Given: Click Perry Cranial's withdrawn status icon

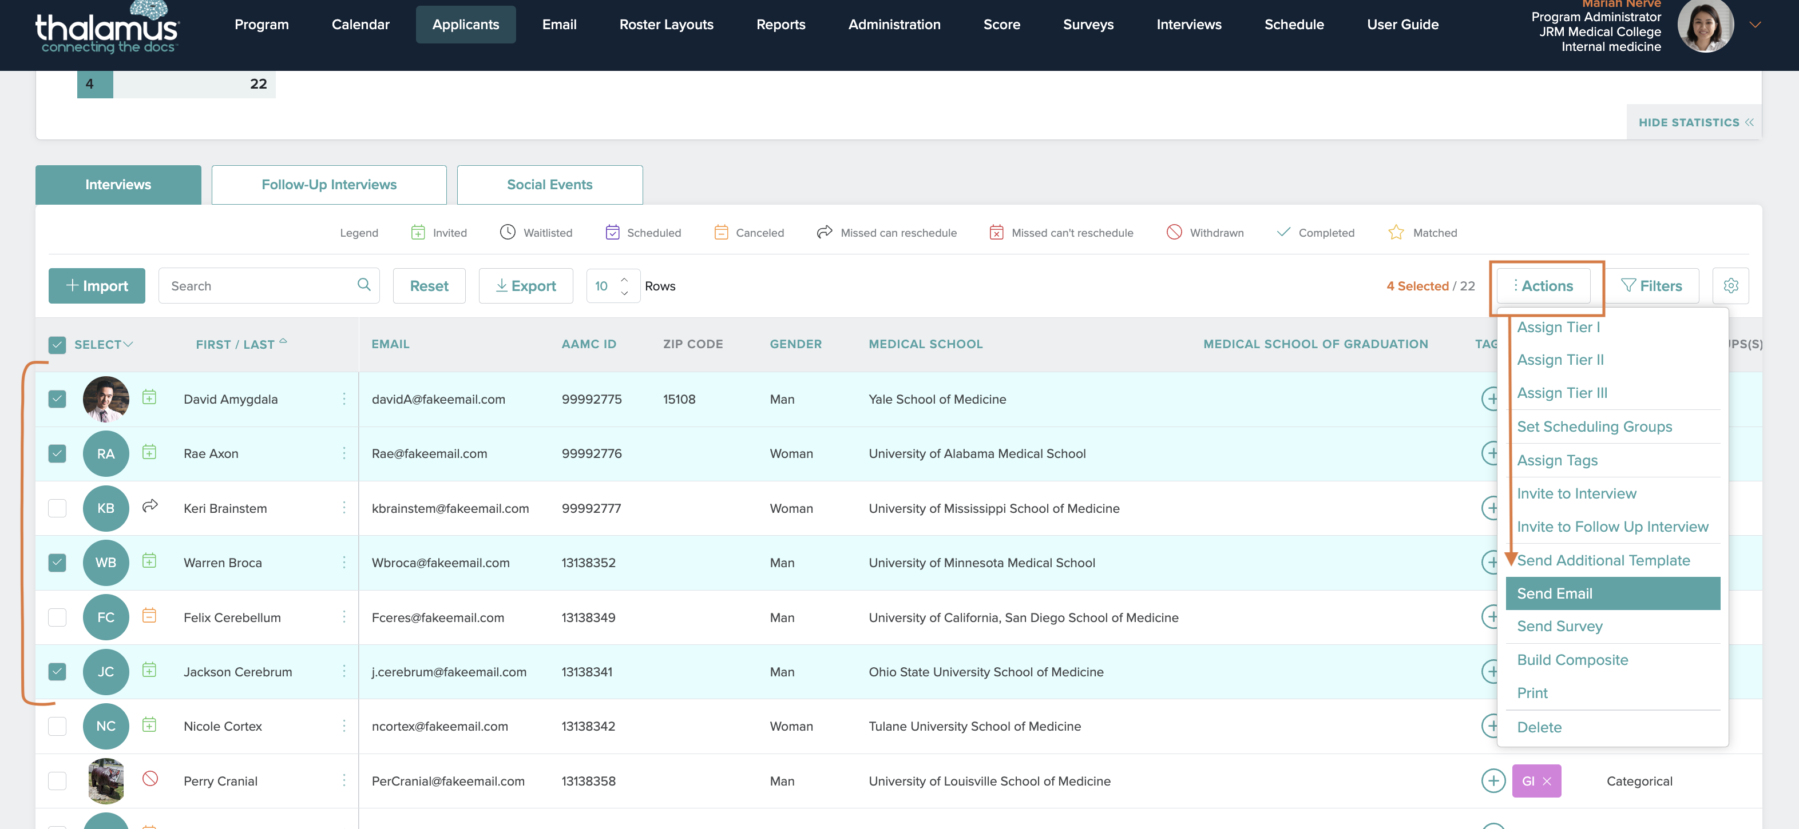Looking at the screenshot, I should pyautogui.click(x=150, y=779).
